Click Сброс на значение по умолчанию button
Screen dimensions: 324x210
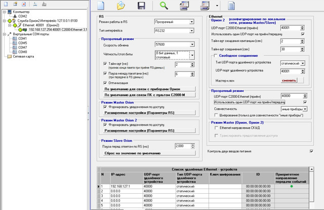(149, 153)
